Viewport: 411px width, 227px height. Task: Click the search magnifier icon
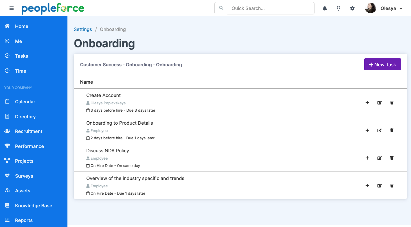pos(221,8)
